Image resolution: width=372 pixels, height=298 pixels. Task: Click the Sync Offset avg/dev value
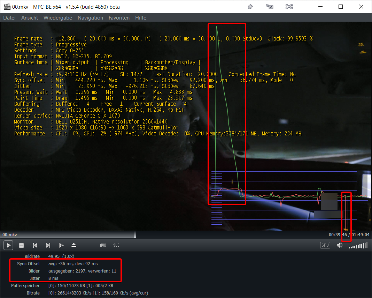73,264
